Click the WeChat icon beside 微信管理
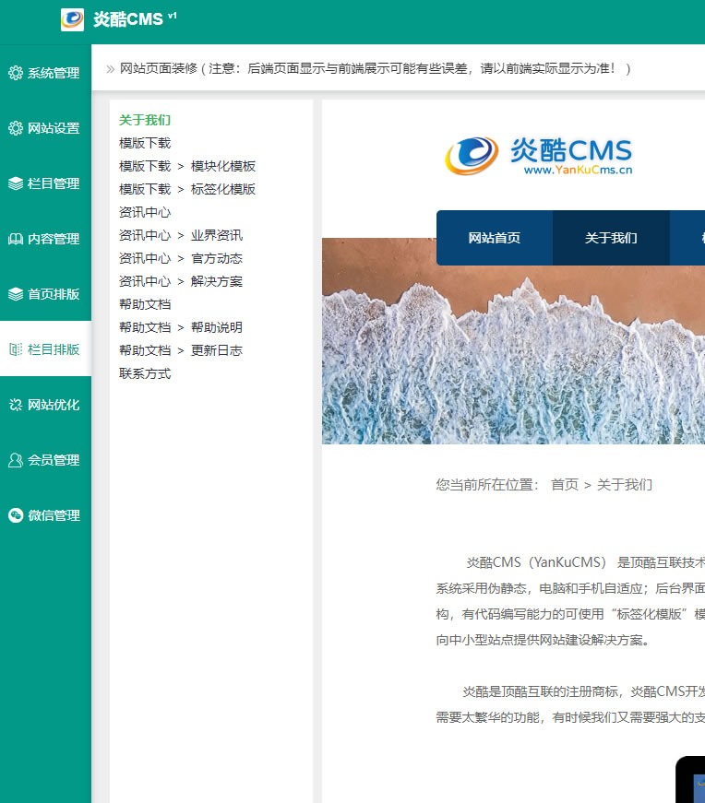Image resolution: width=705 pixels, height=803 pixels. pyautogui.click(x=16, y=515)
